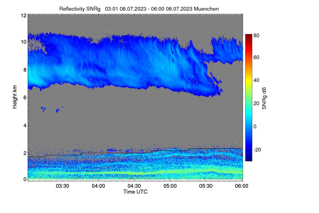The image size is (319, 213).
Task: Click the end time '06:00 08.07.2023' in title
Action: tap(172, 9)
